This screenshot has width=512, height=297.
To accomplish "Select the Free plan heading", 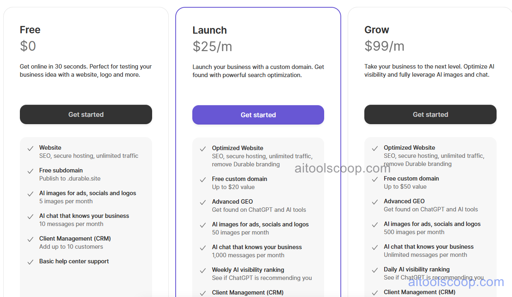I will [30, 30].
